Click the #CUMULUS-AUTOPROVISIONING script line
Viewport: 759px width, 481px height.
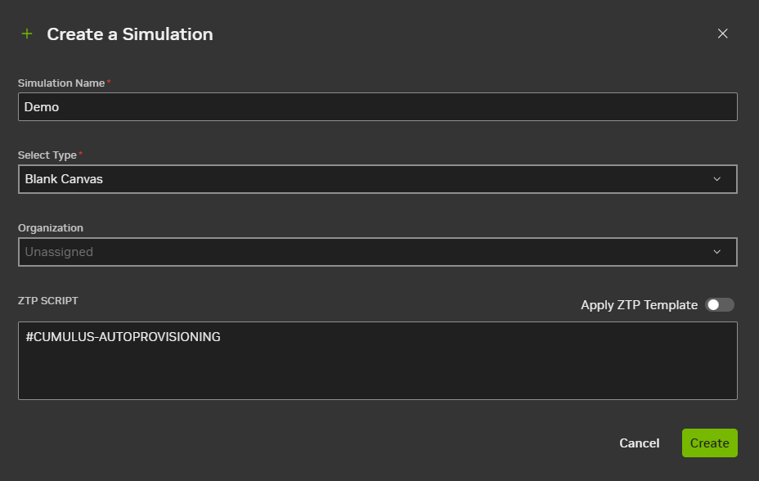point(123,337)
